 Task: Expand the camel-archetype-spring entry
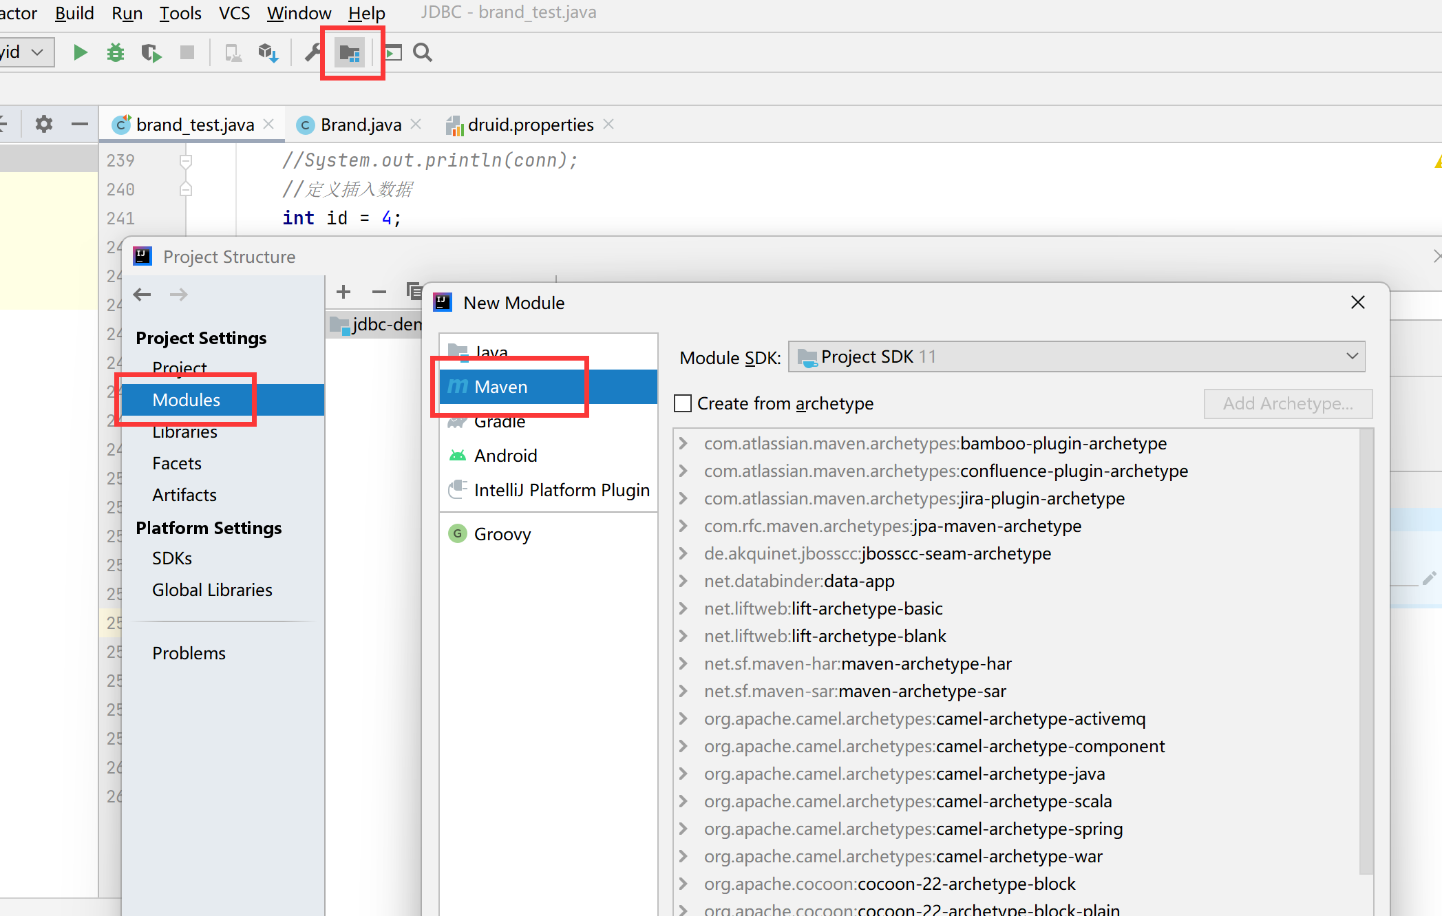683,829
